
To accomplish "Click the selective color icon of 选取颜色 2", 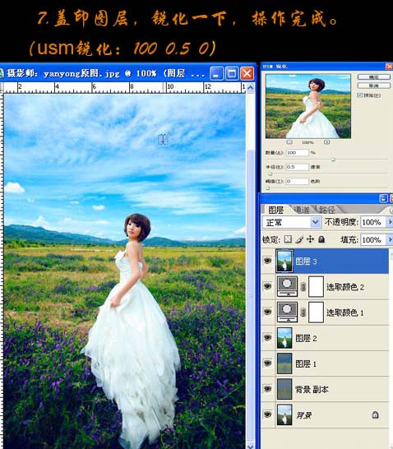I will (287, 286).
